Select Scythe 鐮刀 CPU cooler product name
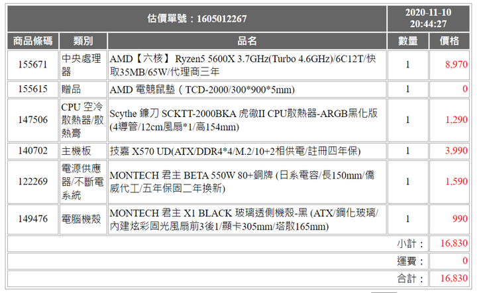The image size is (477, 293). (x=243, y=120)
